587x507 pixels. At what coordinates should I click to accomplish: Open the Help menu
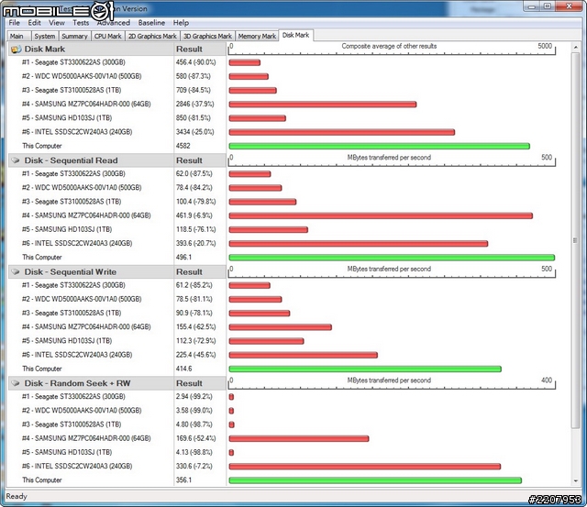coord(181,23)
